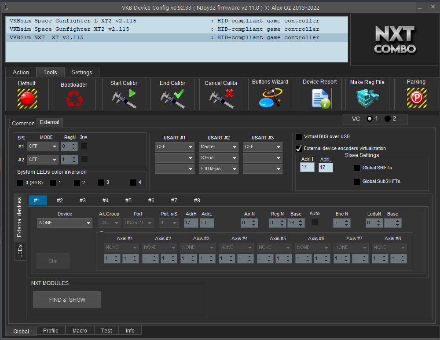Switch to the Action tab
The height and width of the screenshot is (340, 440).
(21, 73)
